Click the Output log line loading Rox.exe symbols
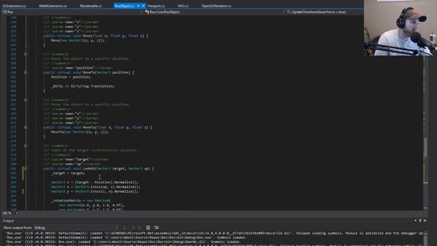The width and height of the screenshot is (437, 246). coord(126,238)
